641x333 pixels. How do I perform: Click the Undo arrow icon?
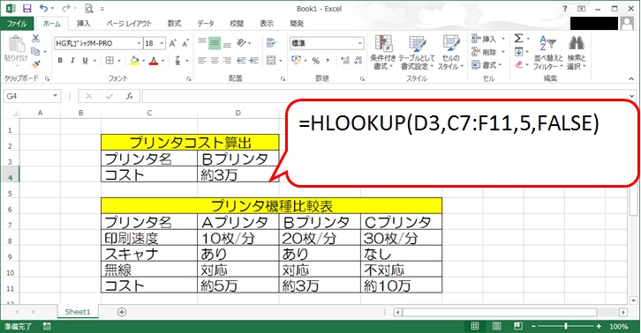(x=43, y=8)
